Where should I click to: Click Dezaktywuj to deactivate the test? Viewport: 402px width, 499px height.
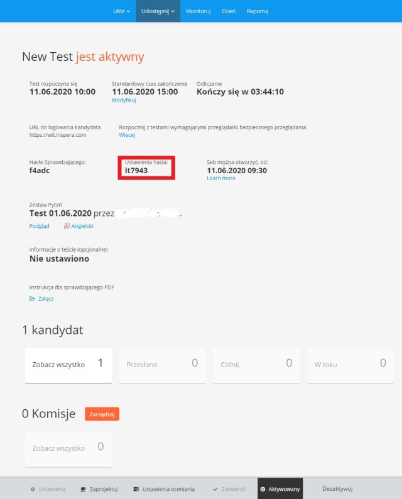[x=337, y=489]
